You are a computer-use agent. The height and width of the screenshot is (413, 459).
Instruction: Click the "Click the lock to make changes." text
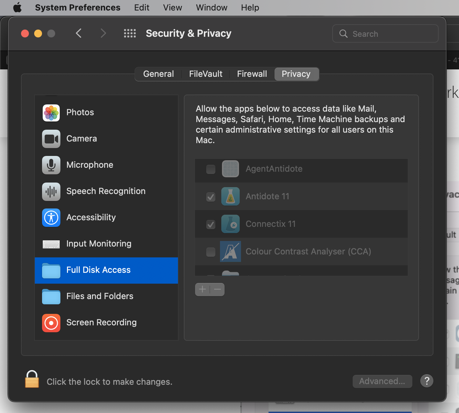(x=110, y=382)
